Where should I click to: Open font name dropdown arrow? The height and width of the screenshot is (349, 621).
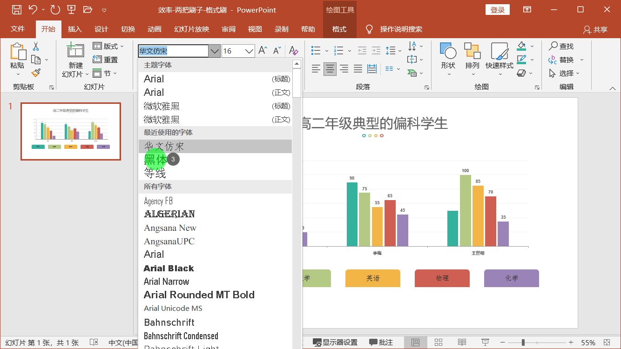click(x=214, y=51)
